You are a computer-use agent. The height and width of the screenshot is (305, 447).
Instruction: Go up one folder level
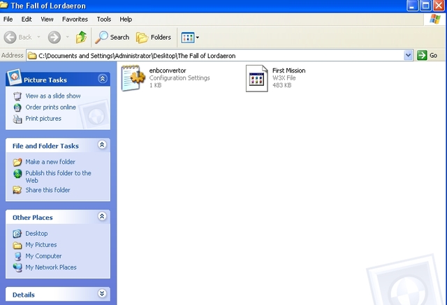click(x=81, y=37)
